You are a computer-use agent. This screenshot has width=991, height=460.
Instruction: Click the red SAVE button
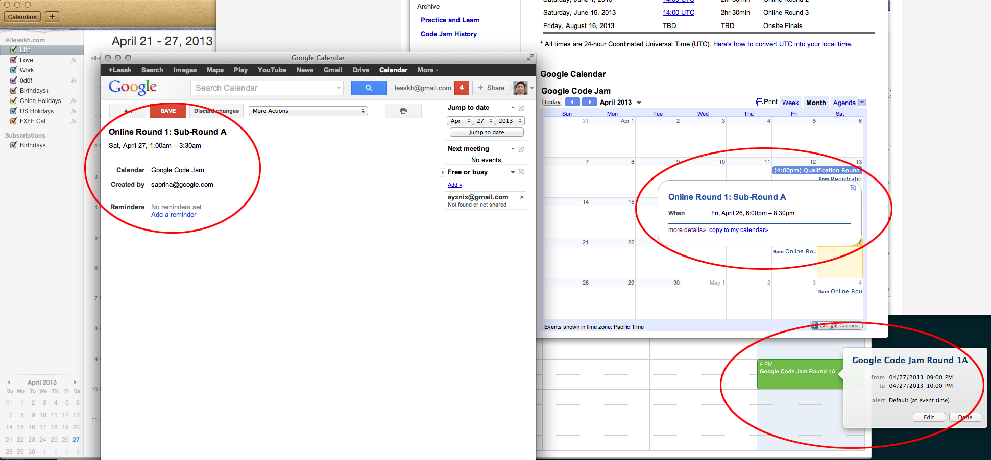pyautogui.click(x=168, y=111)
